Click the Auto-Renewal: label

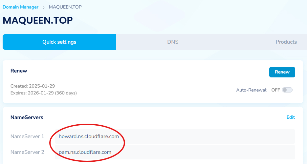pos(252,90)
